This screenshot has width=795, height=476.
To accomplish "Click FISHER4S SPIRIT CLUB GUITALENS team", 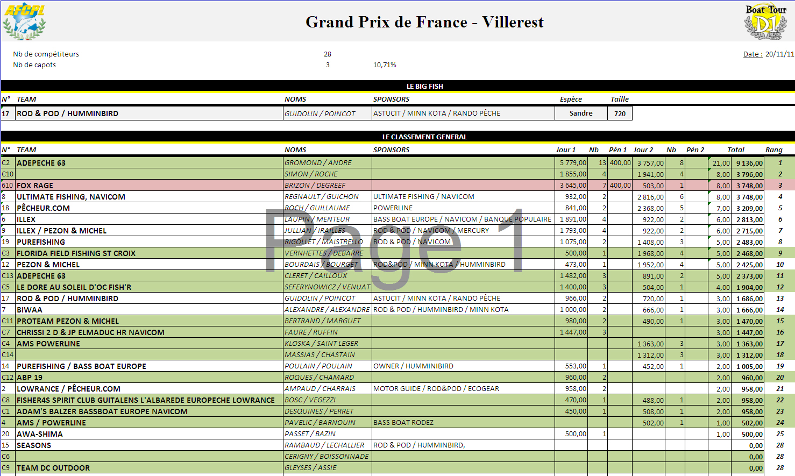I will 150,400.
